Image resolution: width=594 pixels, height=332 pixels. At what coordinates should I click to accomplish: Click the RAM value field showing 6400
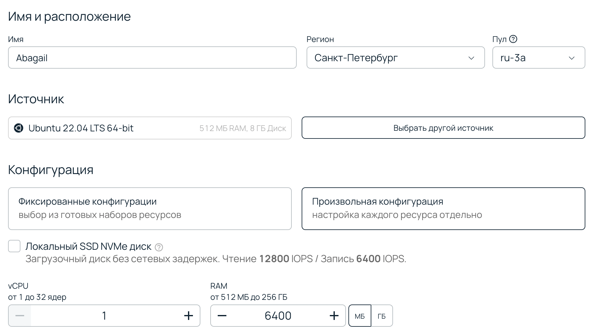tap(278, 316)
